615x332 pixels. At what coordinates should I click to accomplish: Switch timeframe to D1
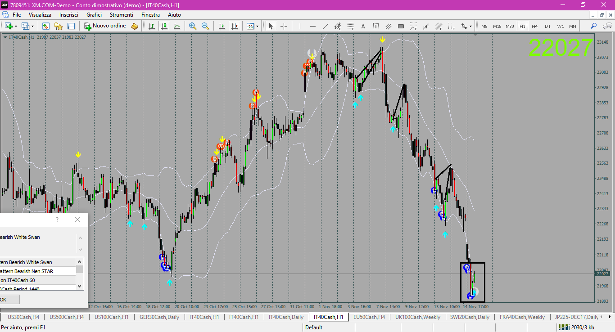tap(547, 26)
